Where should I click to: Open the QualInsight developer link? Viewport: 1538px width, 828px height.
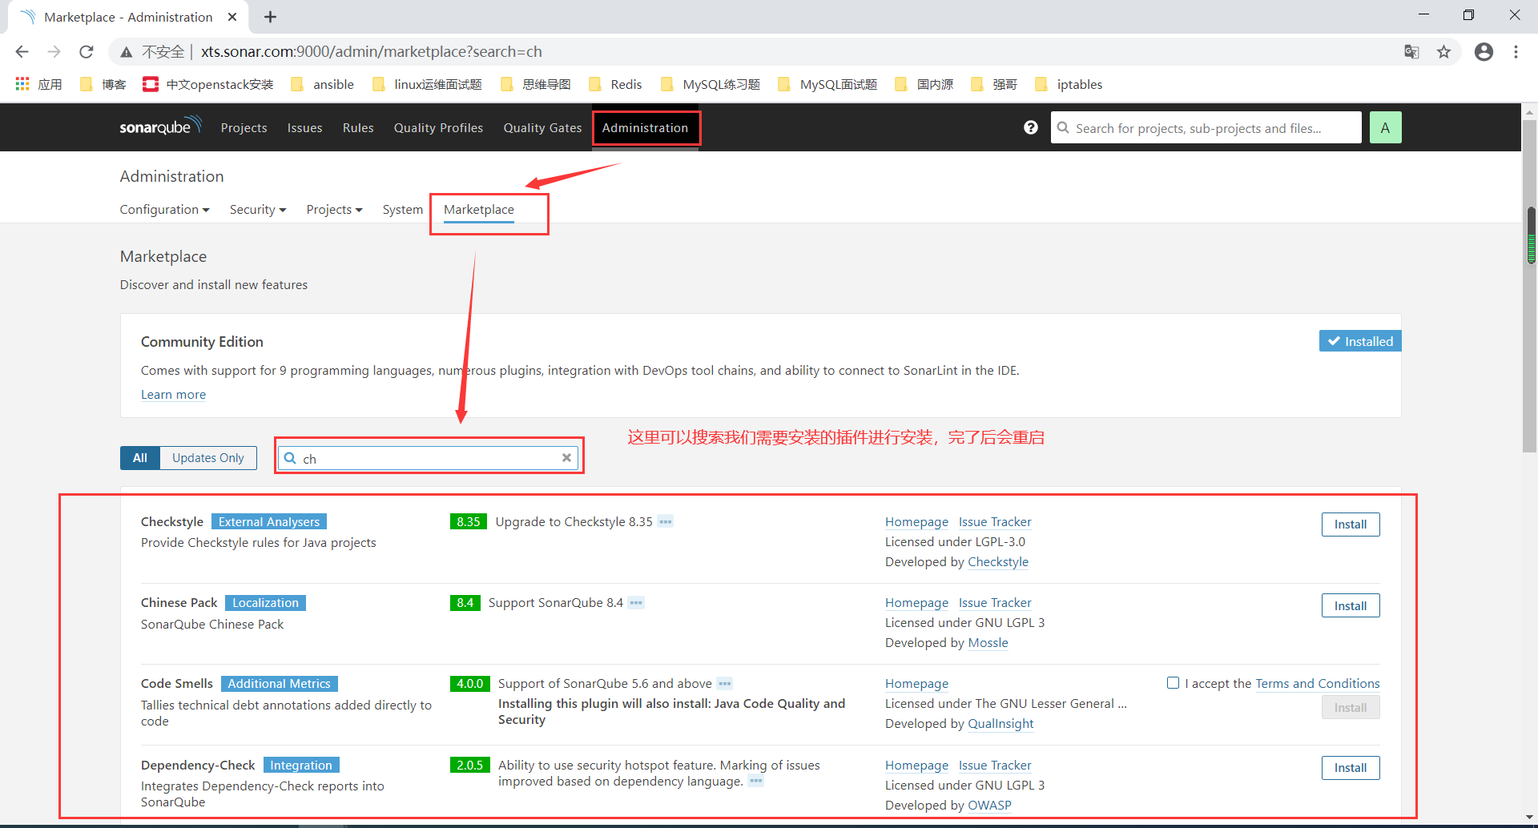point(1001,724)
